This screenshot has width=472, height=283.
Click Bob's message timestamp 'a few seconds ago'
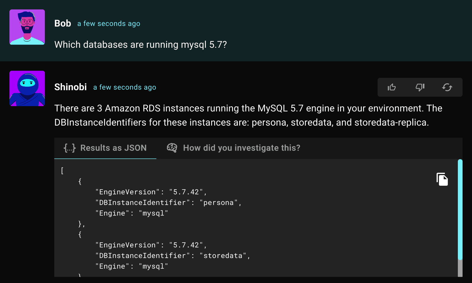pos(109,24)
